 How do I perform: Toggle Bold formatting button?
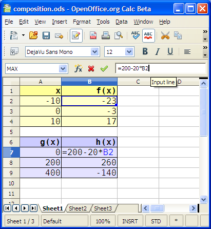pos(145,51)
